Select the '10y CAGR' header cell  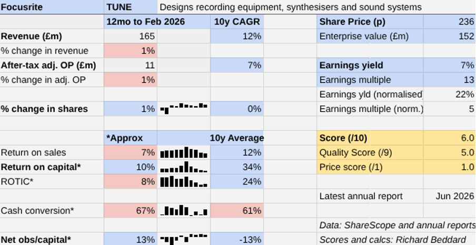coord(237,22)
